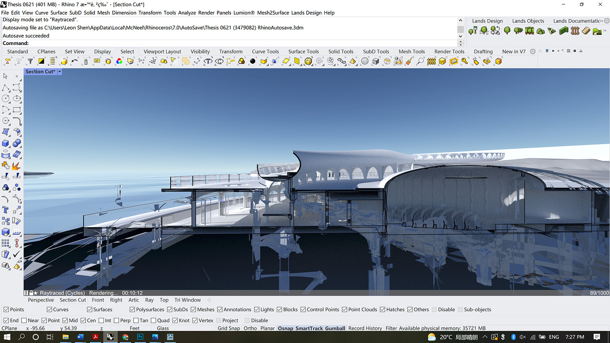Pick the Text tool from the top toolbar

(208, 61)
